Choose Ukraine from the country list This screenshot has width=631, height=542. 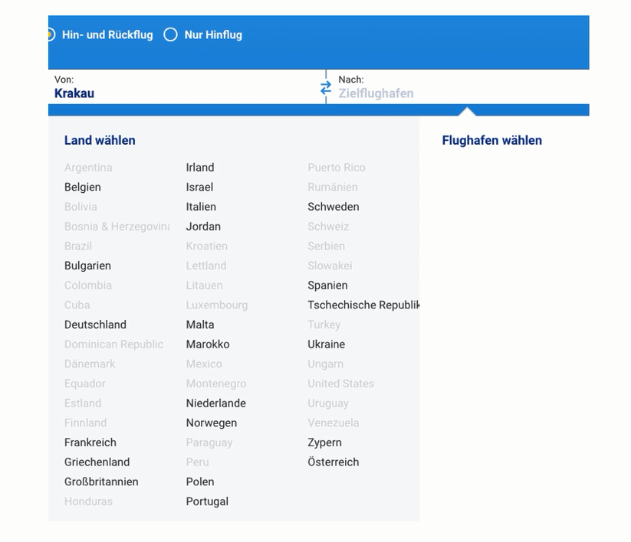coord(326,344)
